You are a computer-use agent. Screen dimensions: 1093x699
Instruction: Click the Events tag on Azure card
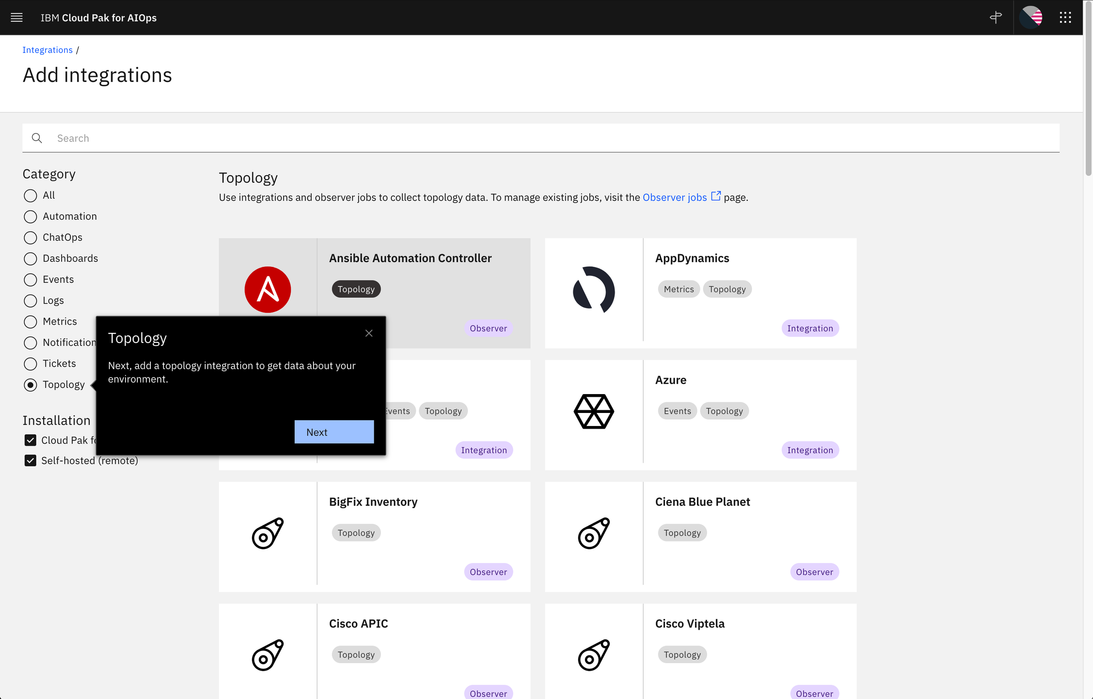677,411
